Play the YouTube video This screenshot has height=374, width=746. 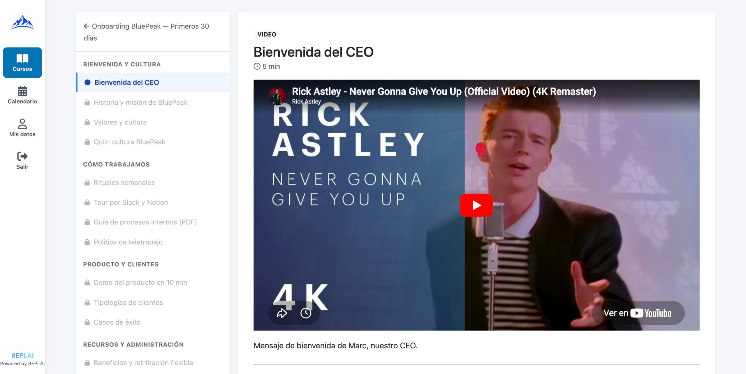tap(476, 205)
